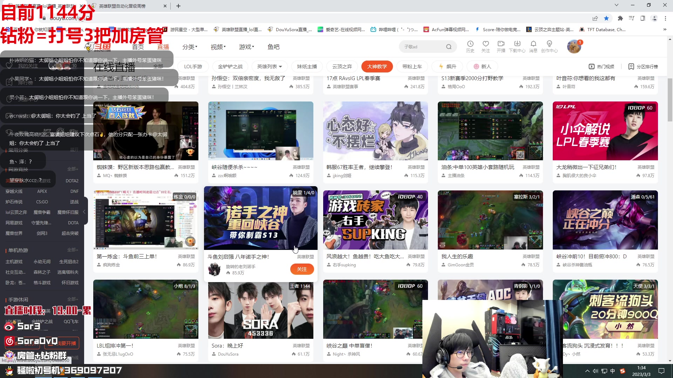Expand the 英雄列表 dropdown
Viewport: 673px width, 378px height.
(x=269, y=66)
